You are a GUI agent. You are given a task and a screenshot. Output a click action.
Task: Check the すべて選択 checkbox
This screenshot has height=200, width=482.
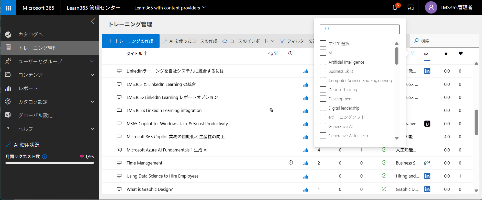tap(323, 43)
